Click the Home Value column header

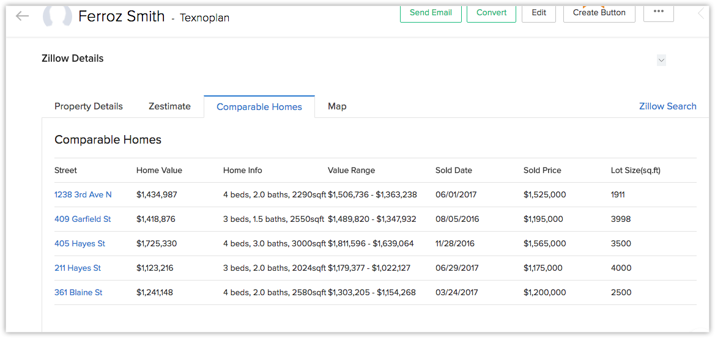point(159,171)
